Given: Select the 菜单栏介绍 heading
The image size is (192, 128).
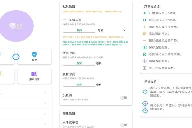Looking at the screenshot, I should pyautogui.click(x=152, y=6).
